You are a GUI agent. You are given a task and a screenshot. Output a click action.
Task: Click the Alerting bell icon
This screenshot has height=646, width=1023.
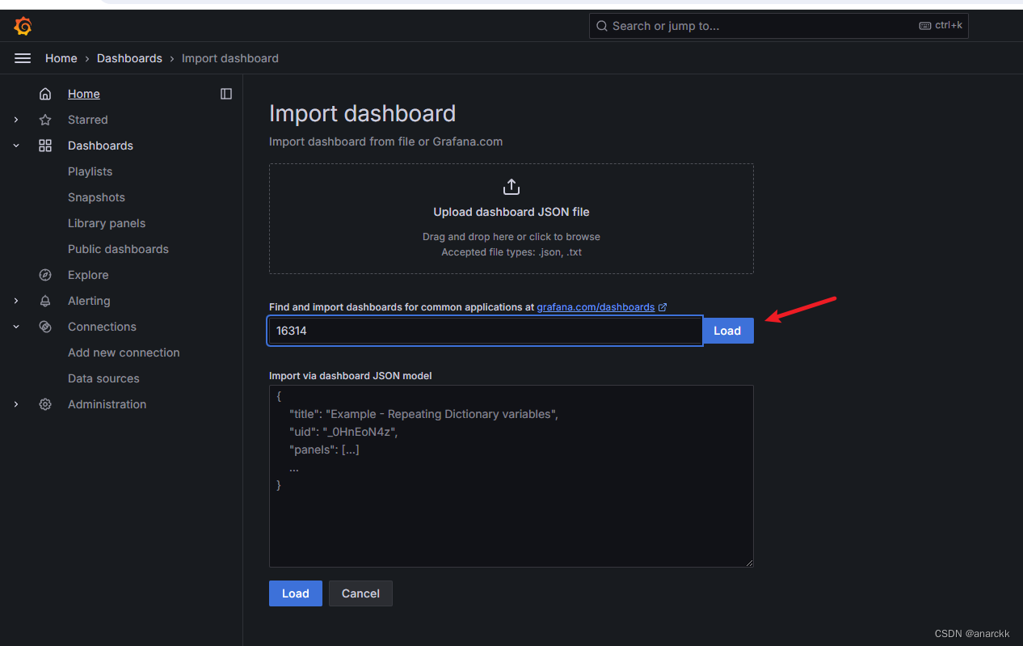[x=45, y=301]
